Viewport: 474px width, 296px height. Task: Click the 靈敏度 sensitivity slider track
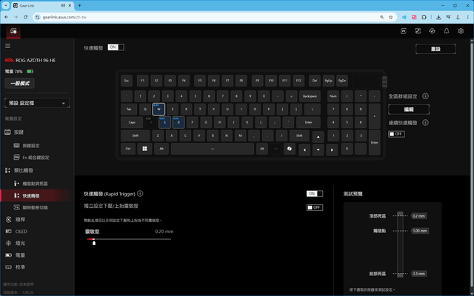click(129, 239)
